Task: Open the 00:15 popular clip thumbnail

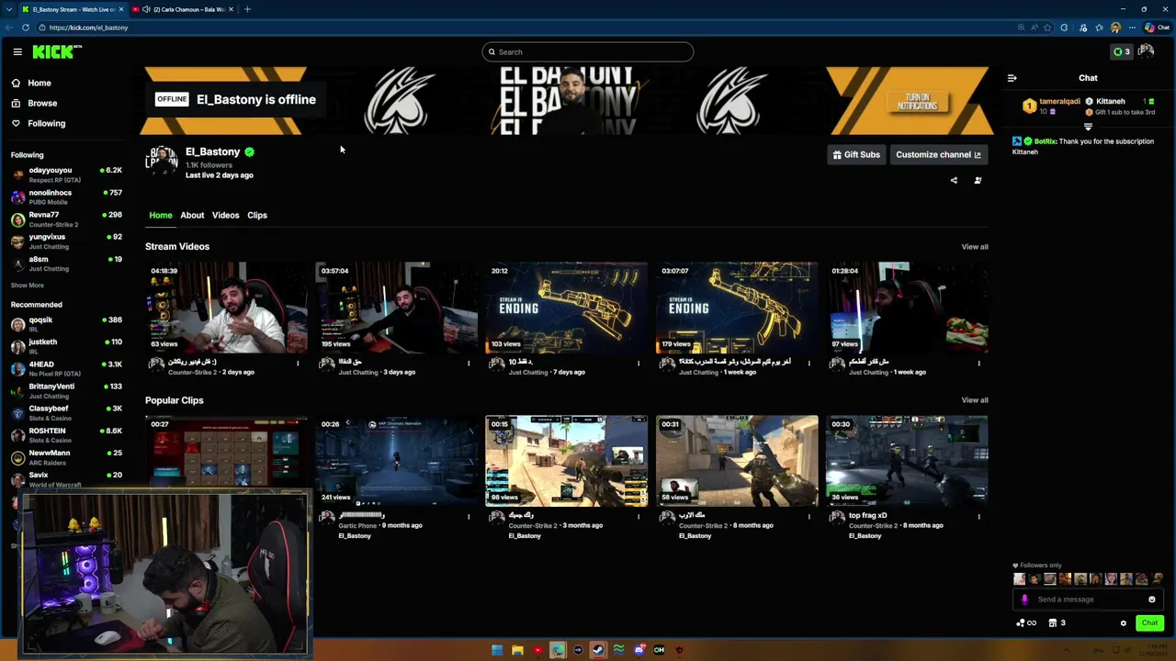Action: [567, 461]
